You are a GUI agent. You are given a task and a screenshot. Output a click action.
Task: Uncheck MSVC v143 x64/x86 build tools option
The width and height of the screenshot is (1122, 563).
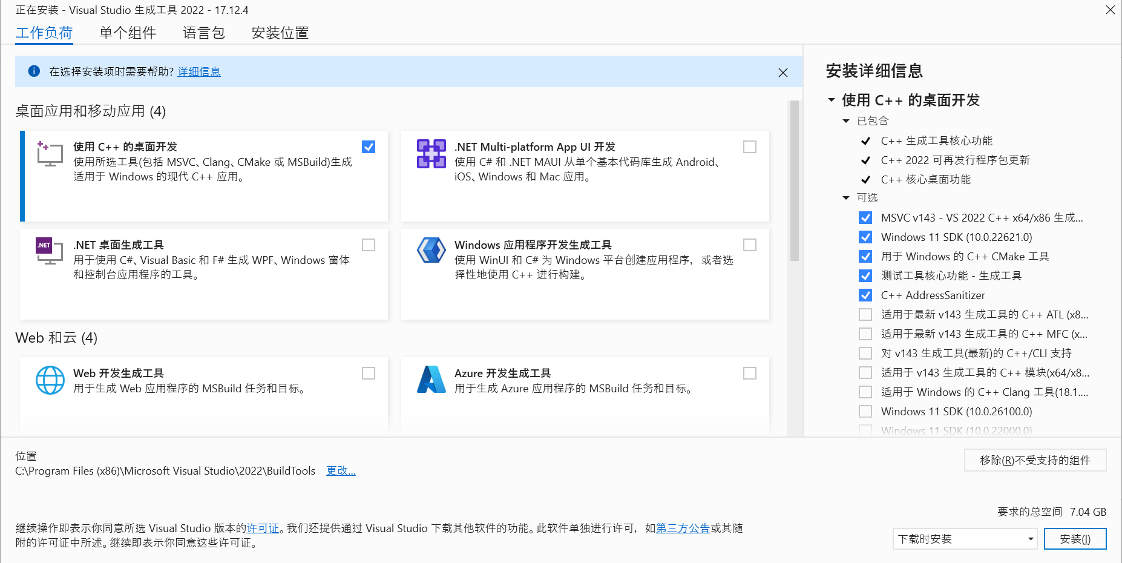pyautogui.click(x=866, y=218)
